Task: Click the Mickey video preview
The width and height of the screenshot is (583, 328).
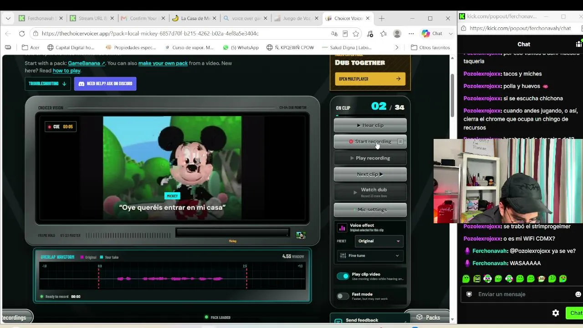Action: coord(172,168)
